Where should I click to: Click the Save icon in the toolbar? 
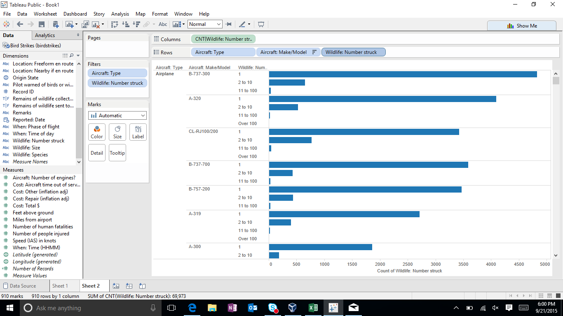pyautogui.click(x=42, y=24)
